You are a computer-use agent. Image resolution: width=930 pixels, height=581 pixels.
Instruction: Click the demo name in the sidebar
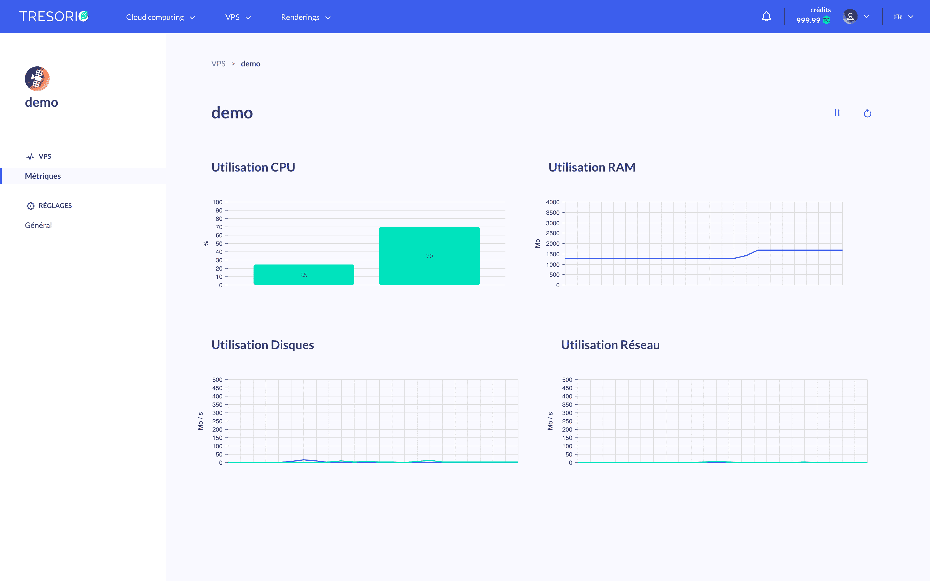pos(42,103)
